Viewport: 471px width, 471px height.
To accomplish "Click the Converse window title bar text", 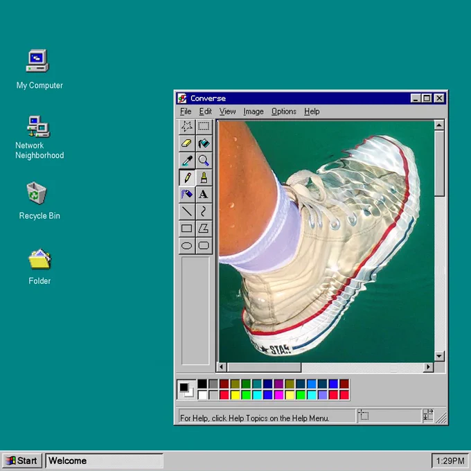I will [208, 98].
